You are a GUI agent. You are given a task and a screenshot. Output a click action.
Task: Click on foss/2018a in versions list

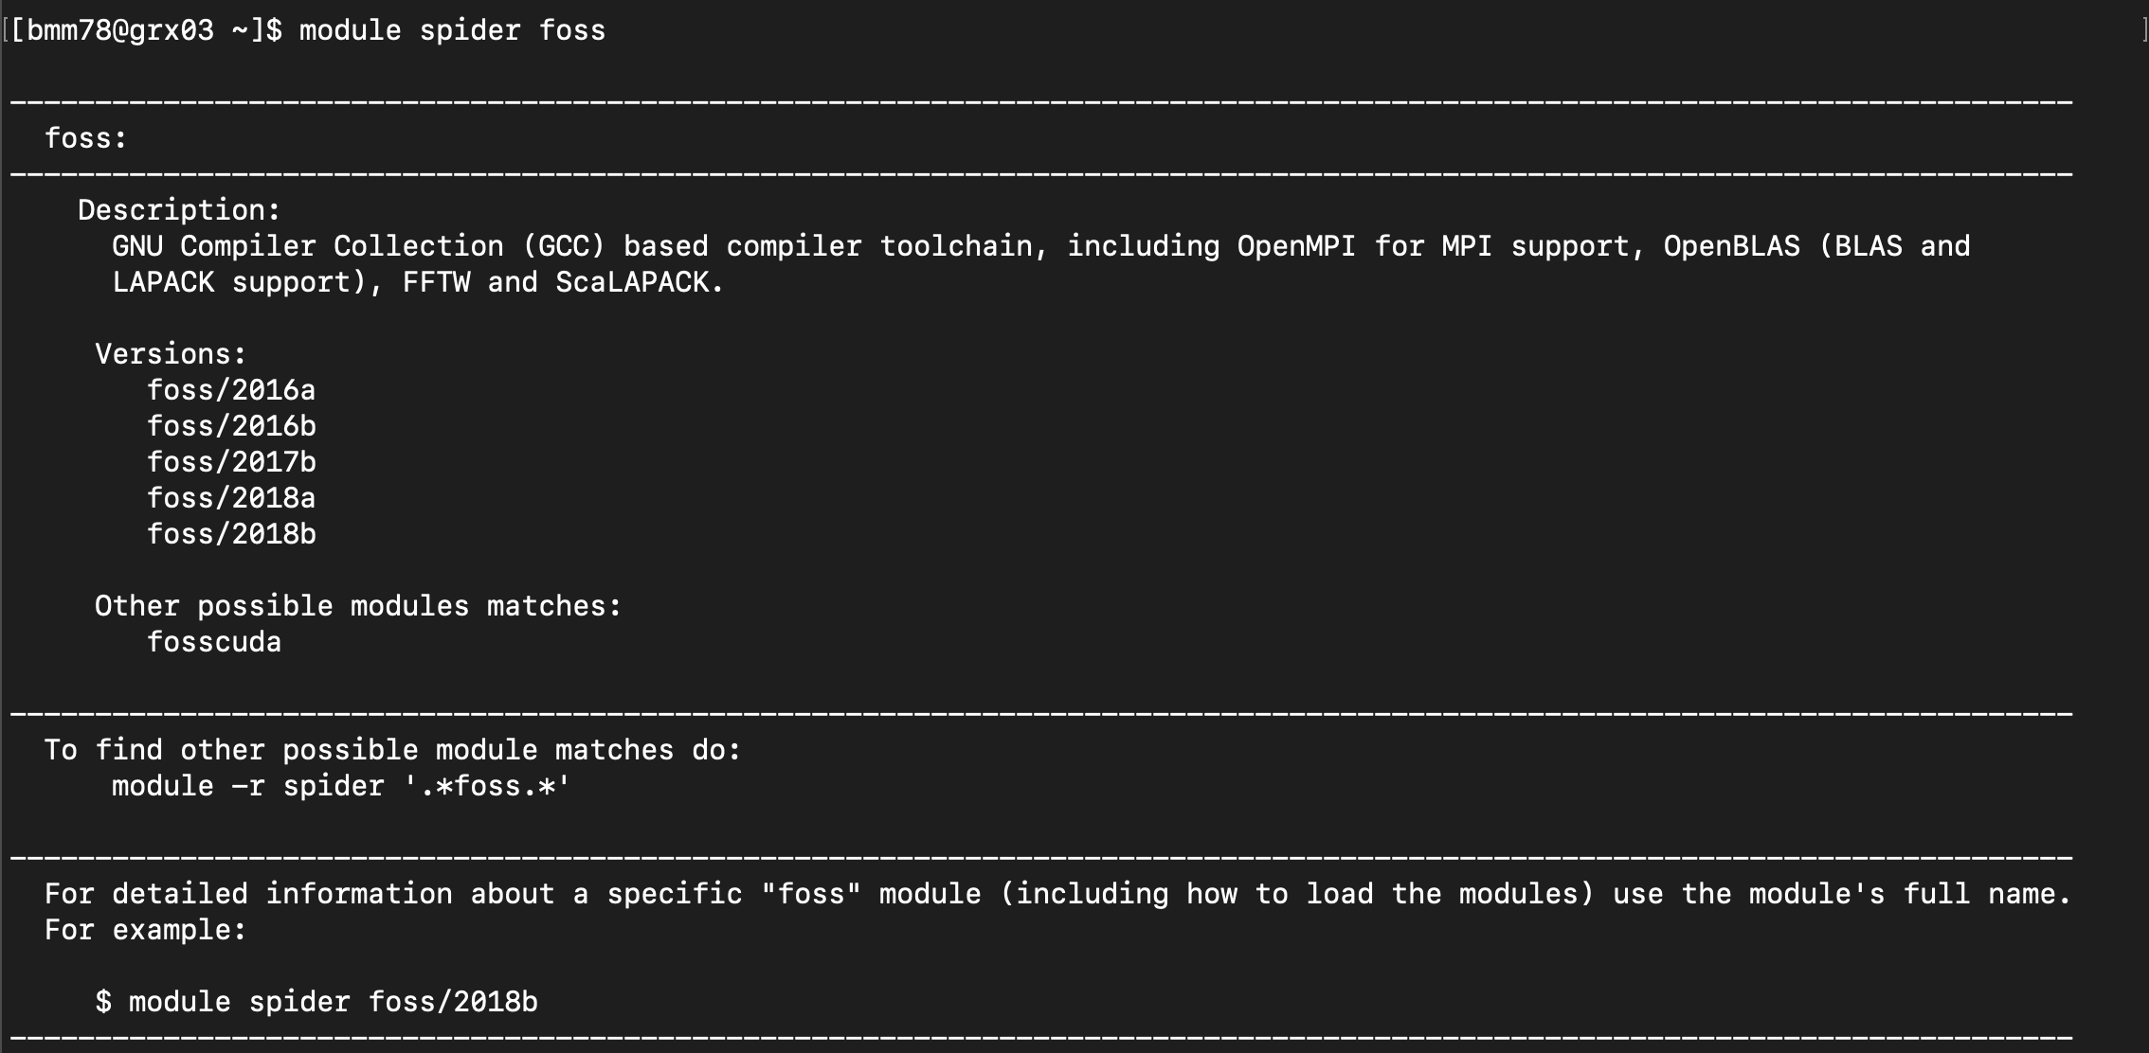point(231,498)
